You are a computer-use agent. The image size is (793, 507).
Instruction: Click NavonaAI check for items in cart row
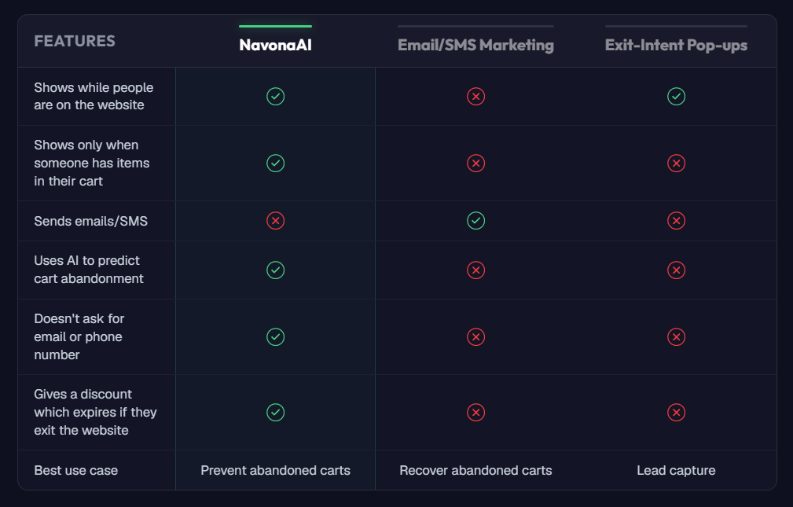click(x=275, y=163)
